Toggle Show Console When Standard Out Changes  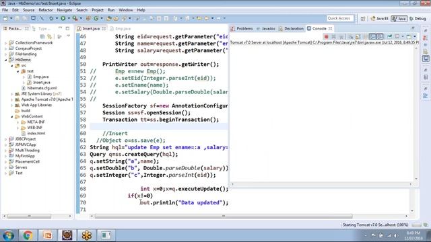pos(372,37)
